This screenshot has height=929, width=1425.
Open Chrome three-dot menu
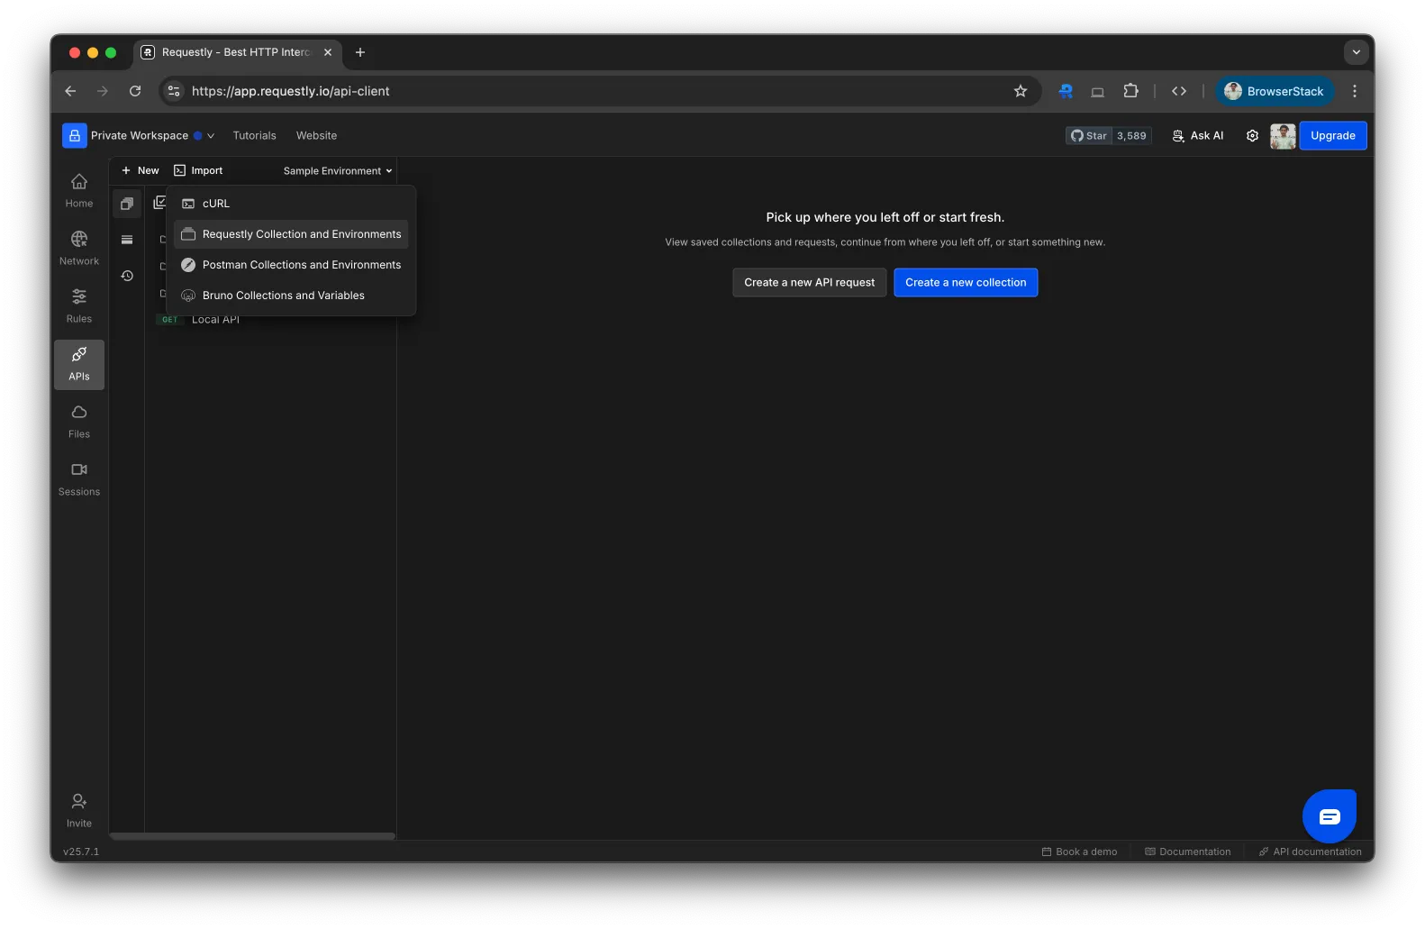click(x=1354, y=91)
